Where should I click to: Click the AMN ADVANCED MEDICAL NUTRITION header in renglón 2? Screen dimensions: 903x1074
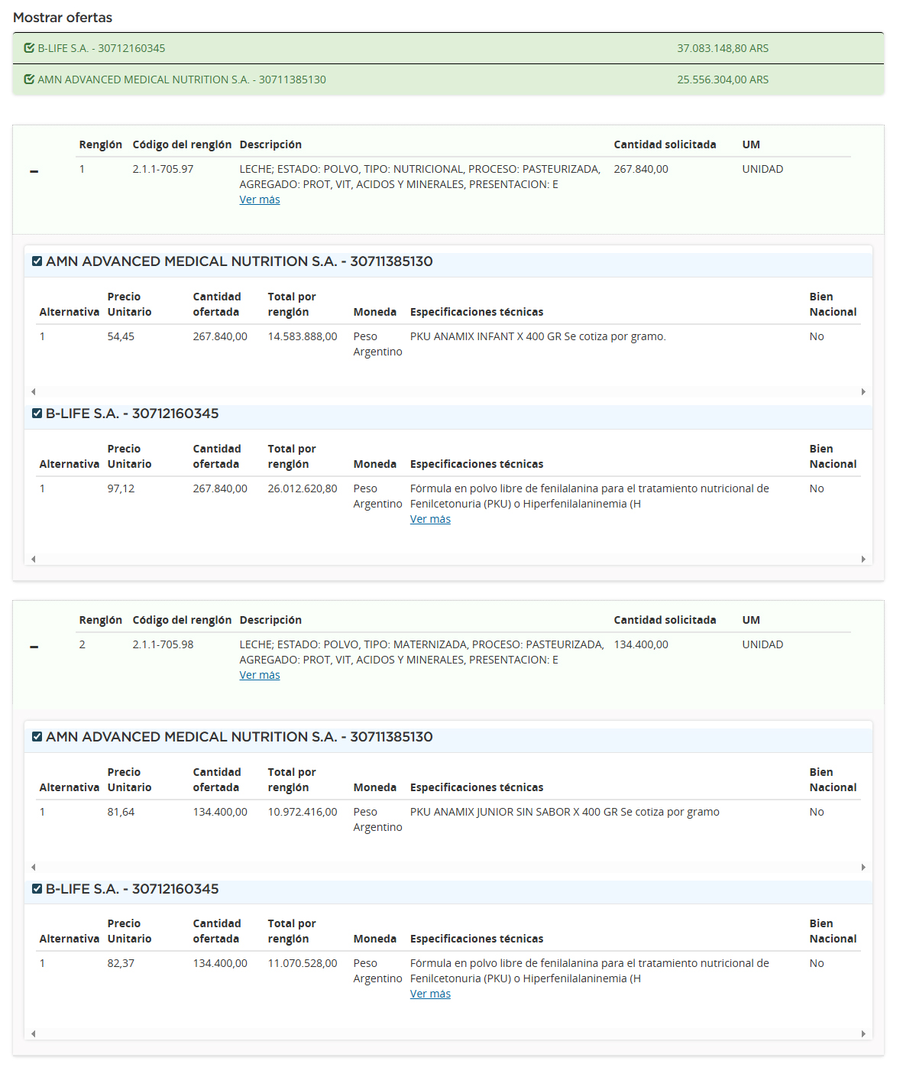click(x=239, y=737)
